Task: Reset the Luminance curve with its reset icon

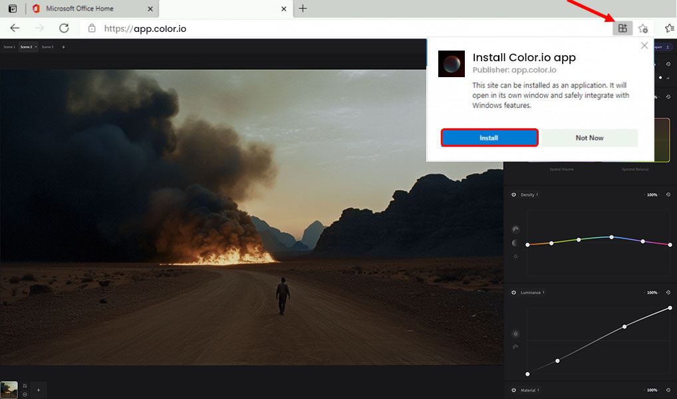Action: point(667,292)
